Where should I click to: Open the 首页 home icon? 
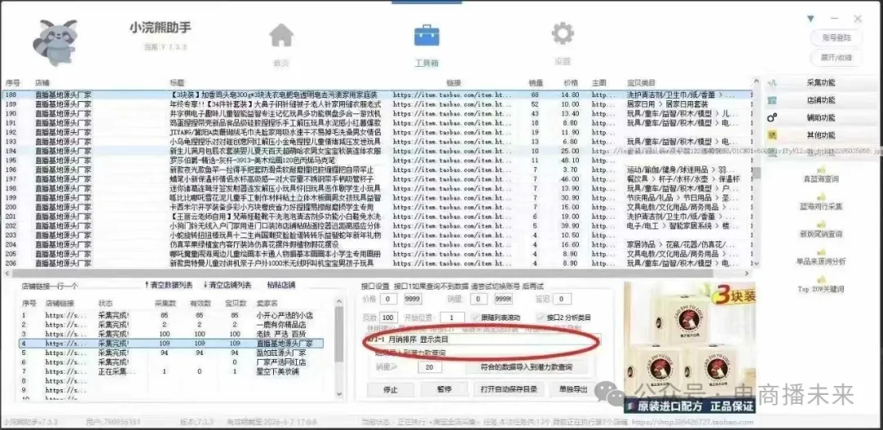[x=281, y=37]
